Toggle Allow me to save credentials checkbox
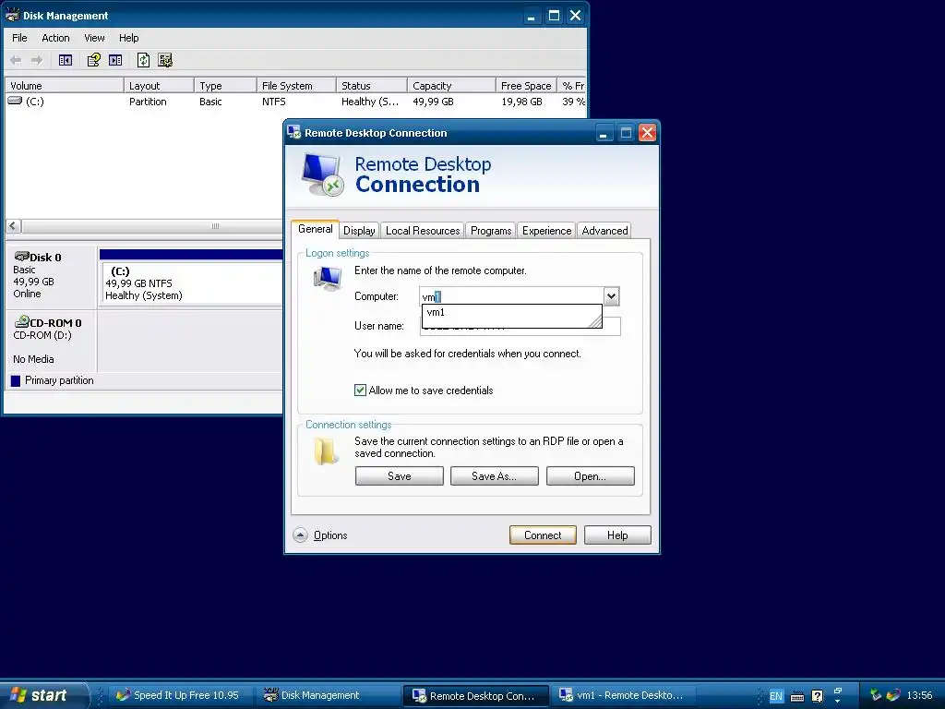This screenshot has width=945, height=709. 361,391
